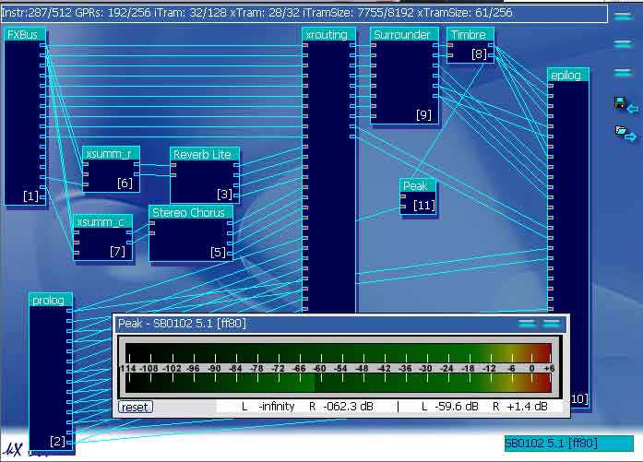Click the -30 mark on the meter scale
This screenshot has height=462, width=643.
pos(425,368)
